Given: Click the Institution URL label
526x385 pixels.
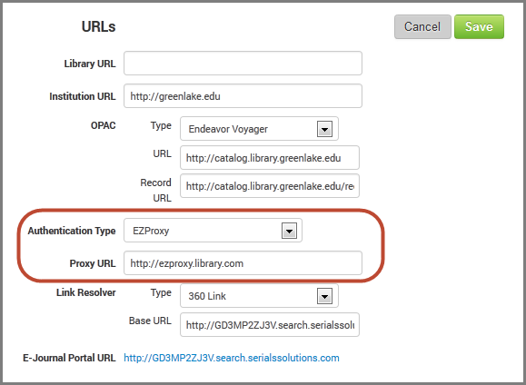Looking at the screenshot, I should (x=83, y=96).
